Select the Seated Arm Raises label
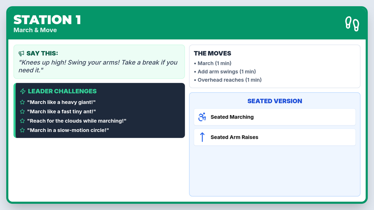 pos(234,137)
